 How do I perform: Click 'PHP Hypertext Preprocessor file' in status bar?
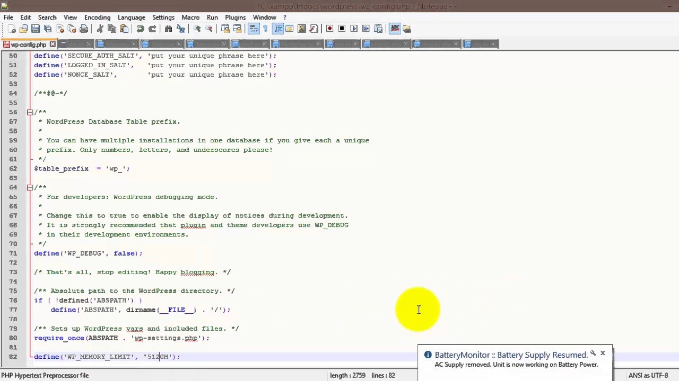(x=45, y=375)
